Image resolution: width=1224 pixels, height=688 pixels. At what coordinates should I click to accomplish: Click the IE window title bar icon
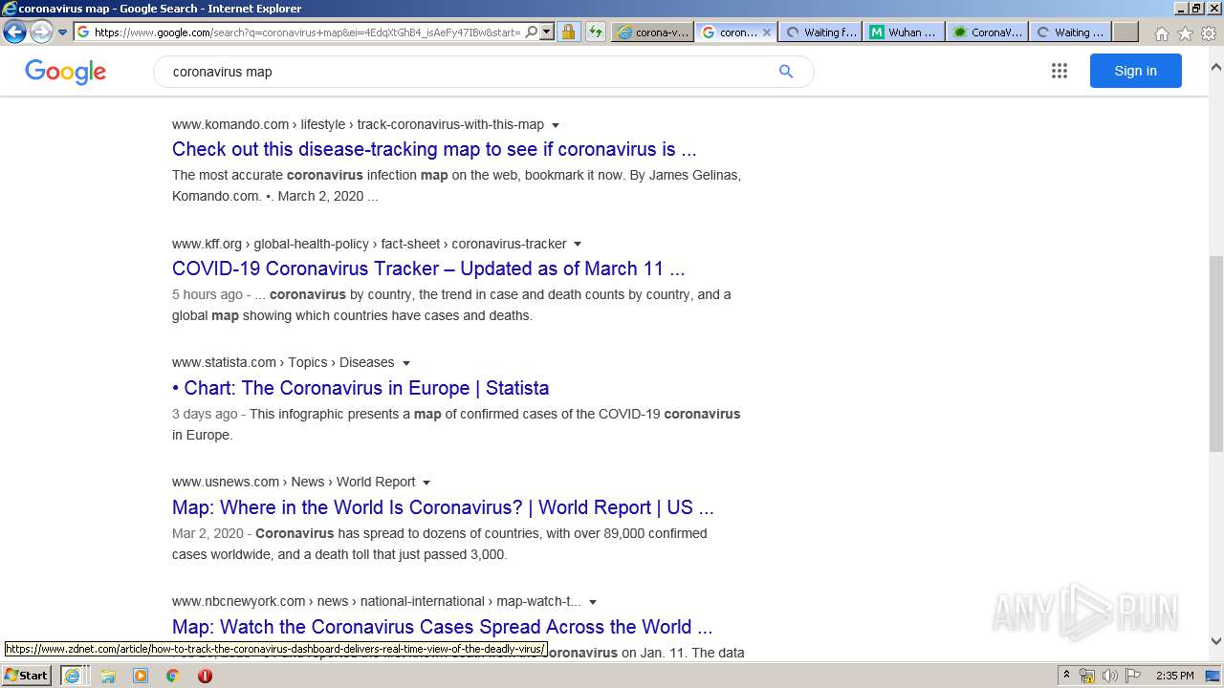tap(10, 9)
